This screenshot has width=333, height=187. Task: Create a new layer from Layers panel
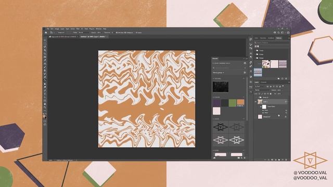[x=283, y=159]
